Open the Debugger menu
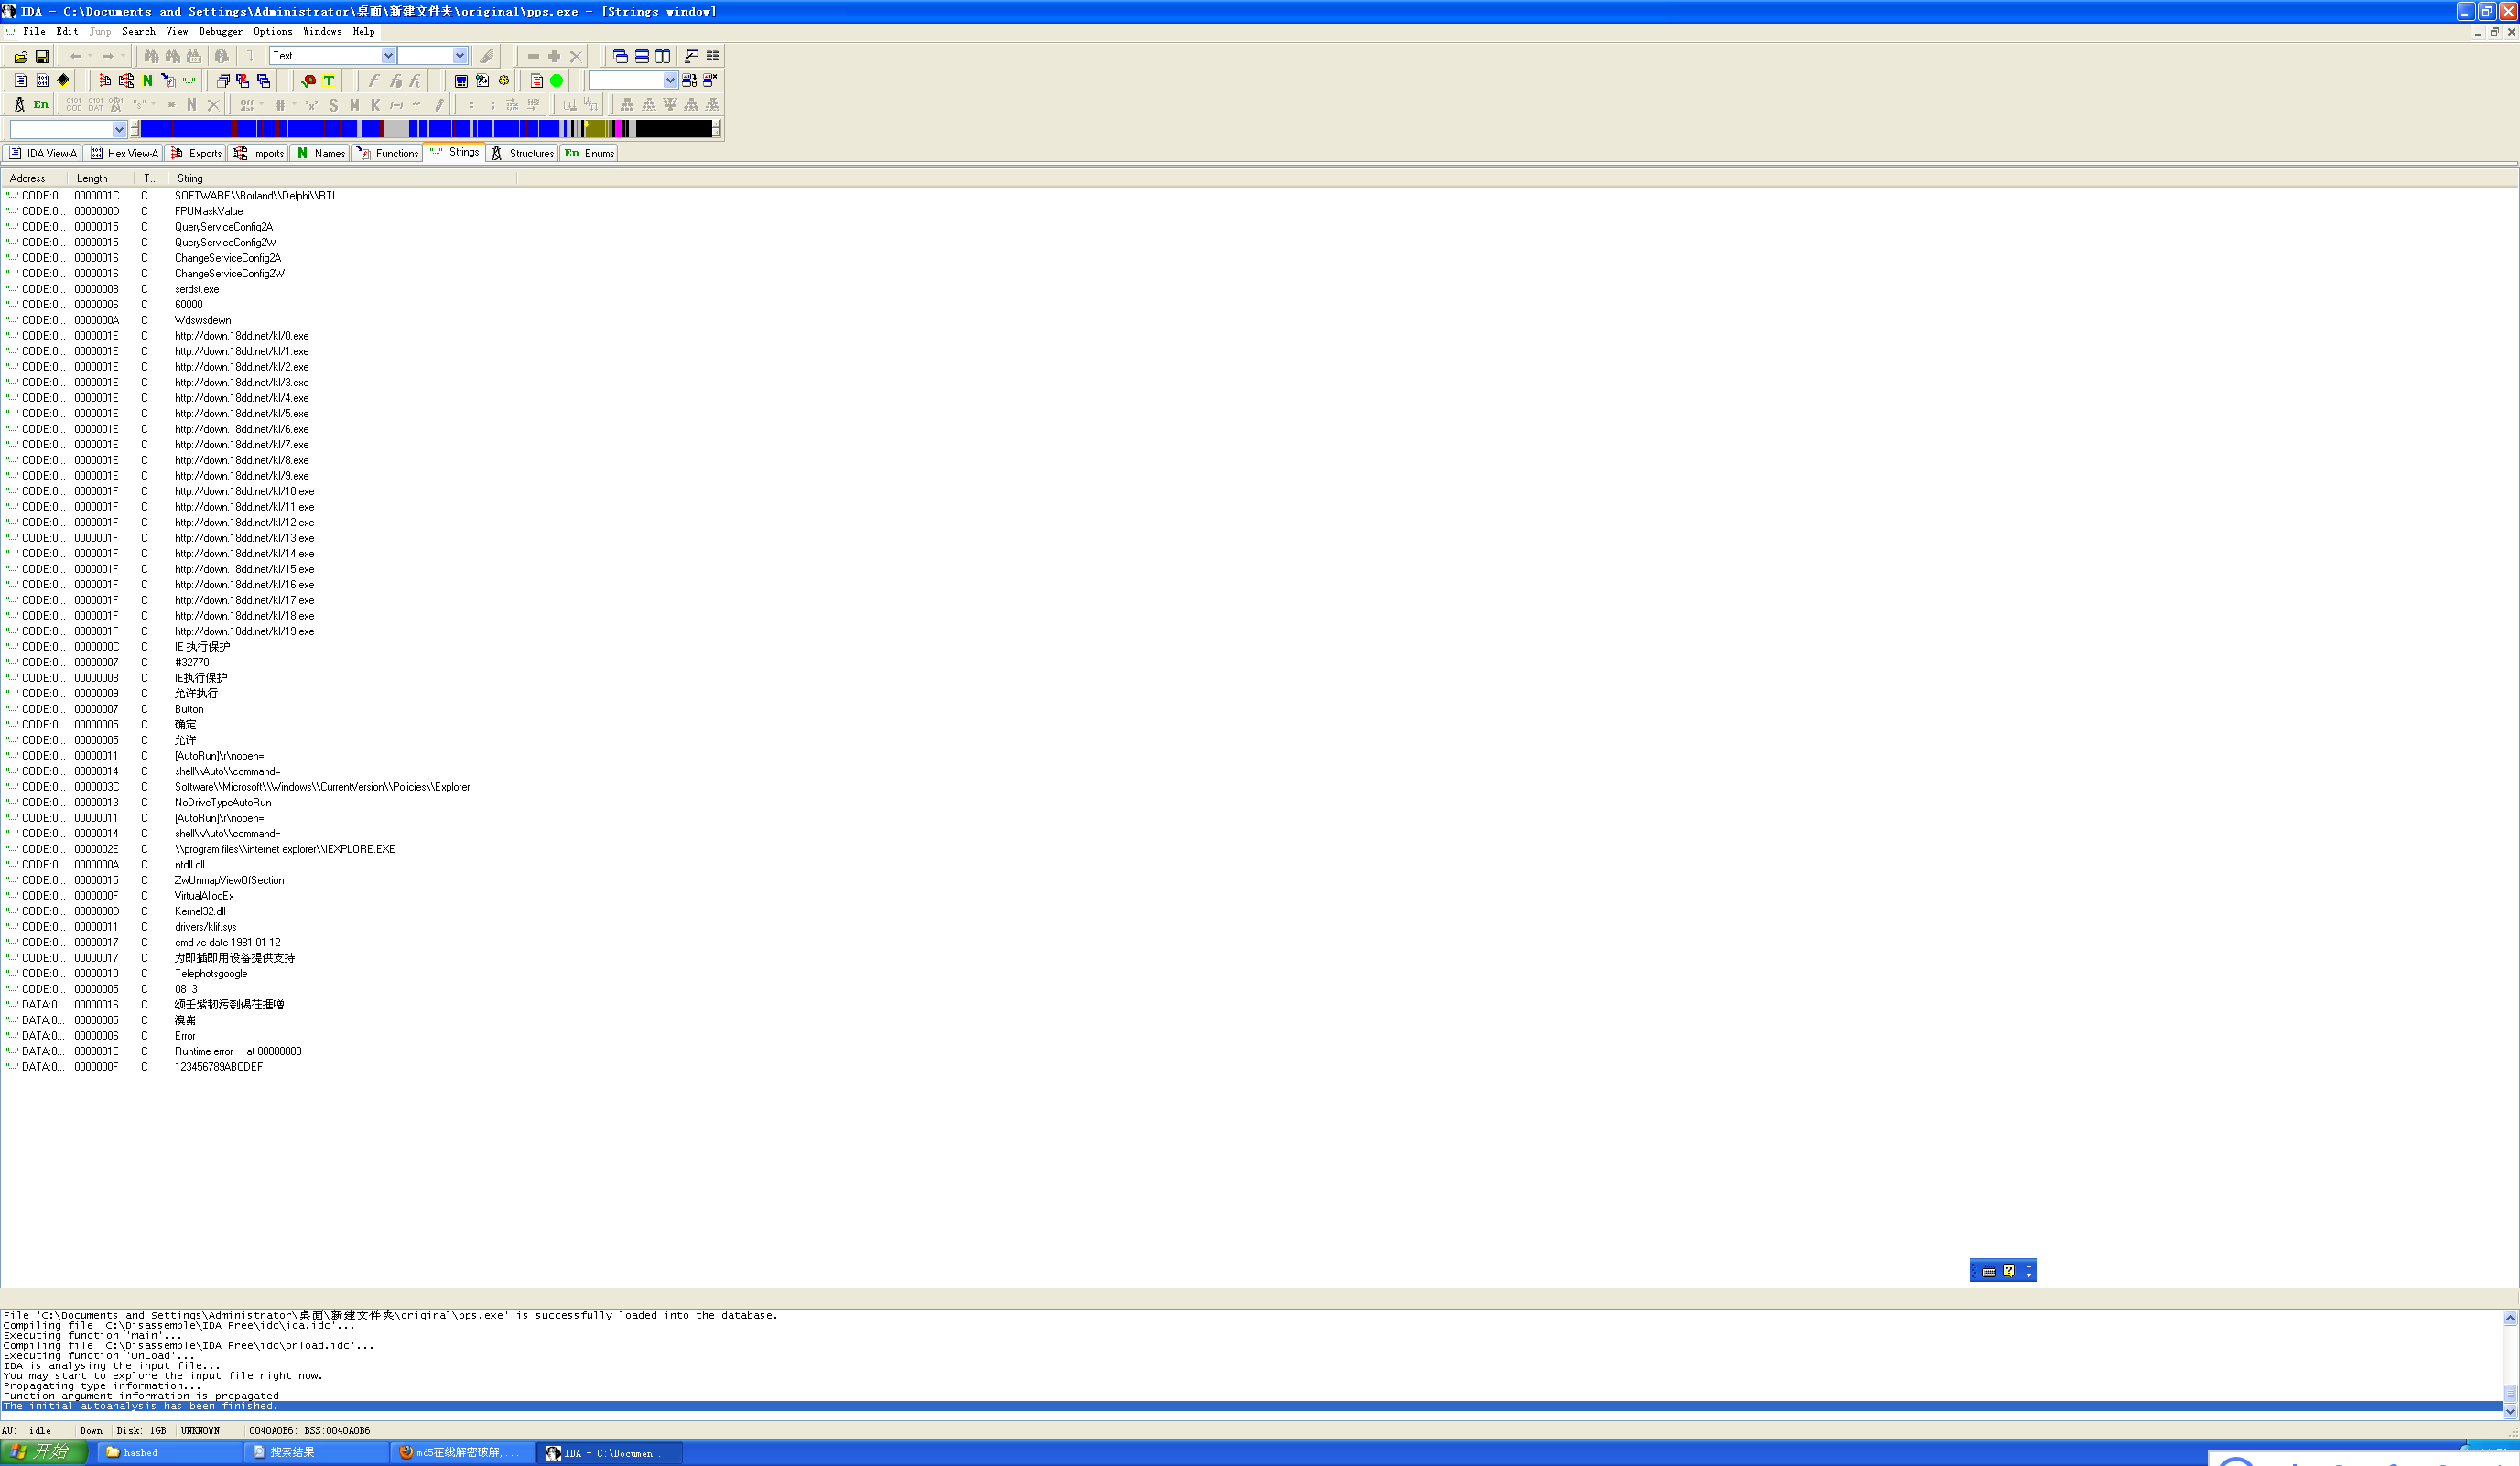 click(220, 32)
